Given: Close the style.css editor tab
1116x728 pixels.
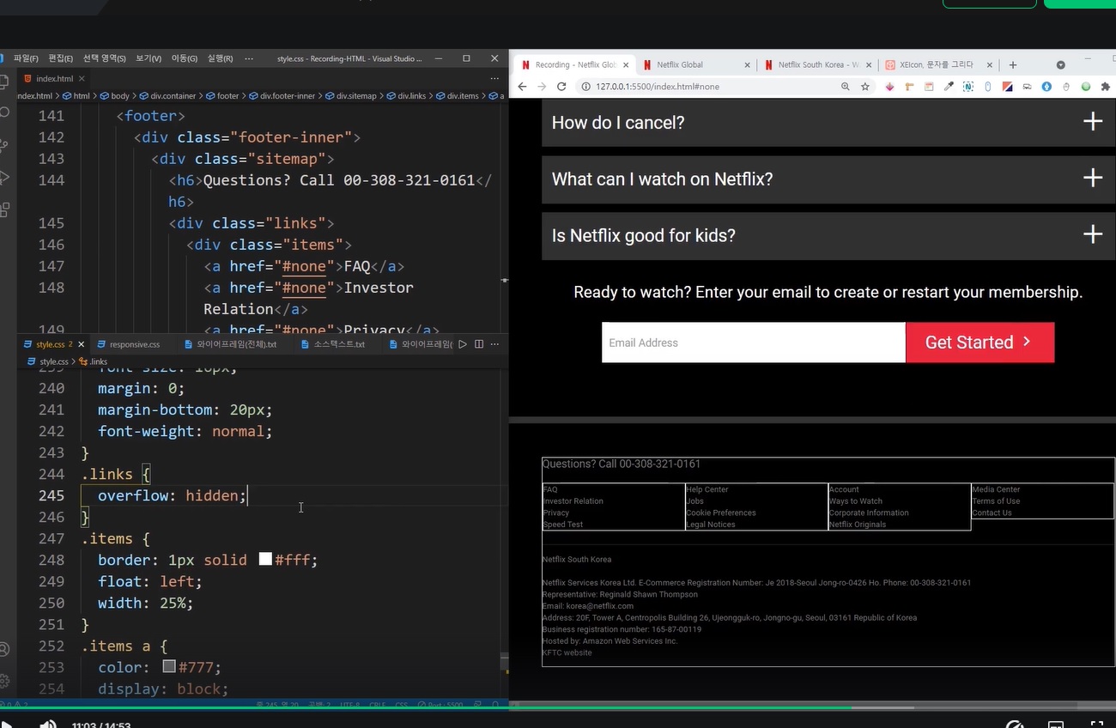Looking at the screenshot, I should (82, 344).
